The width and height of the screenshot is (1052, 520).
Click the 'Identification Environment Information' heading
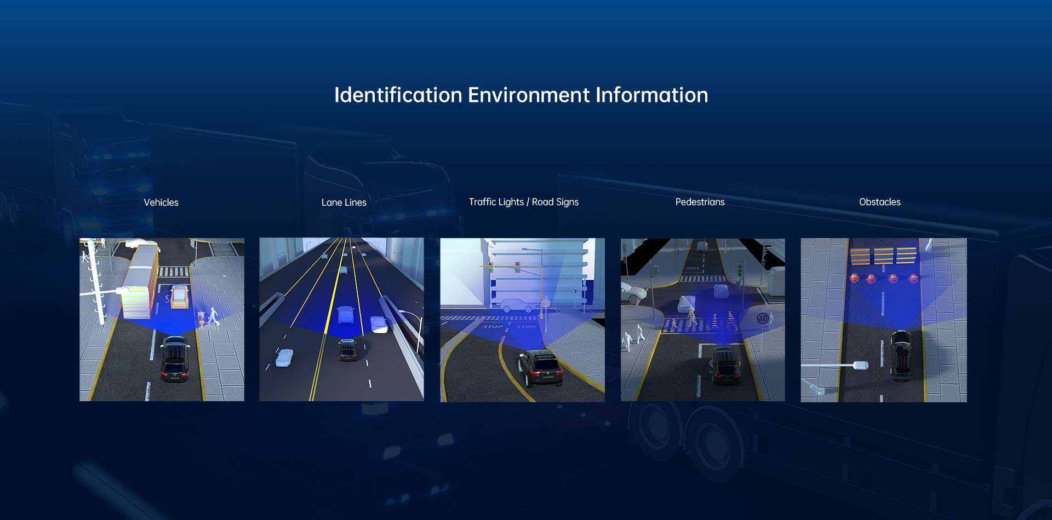pos(521,95)
